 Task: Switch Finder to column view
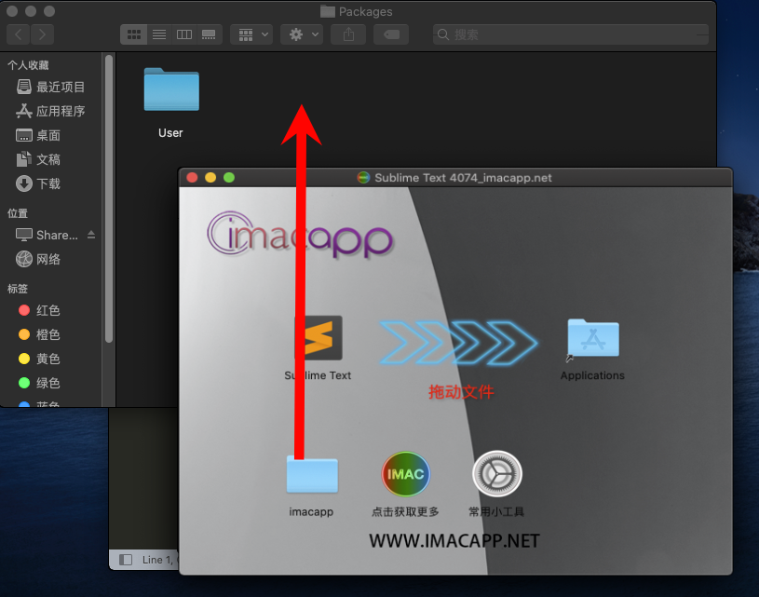point(184,34)
